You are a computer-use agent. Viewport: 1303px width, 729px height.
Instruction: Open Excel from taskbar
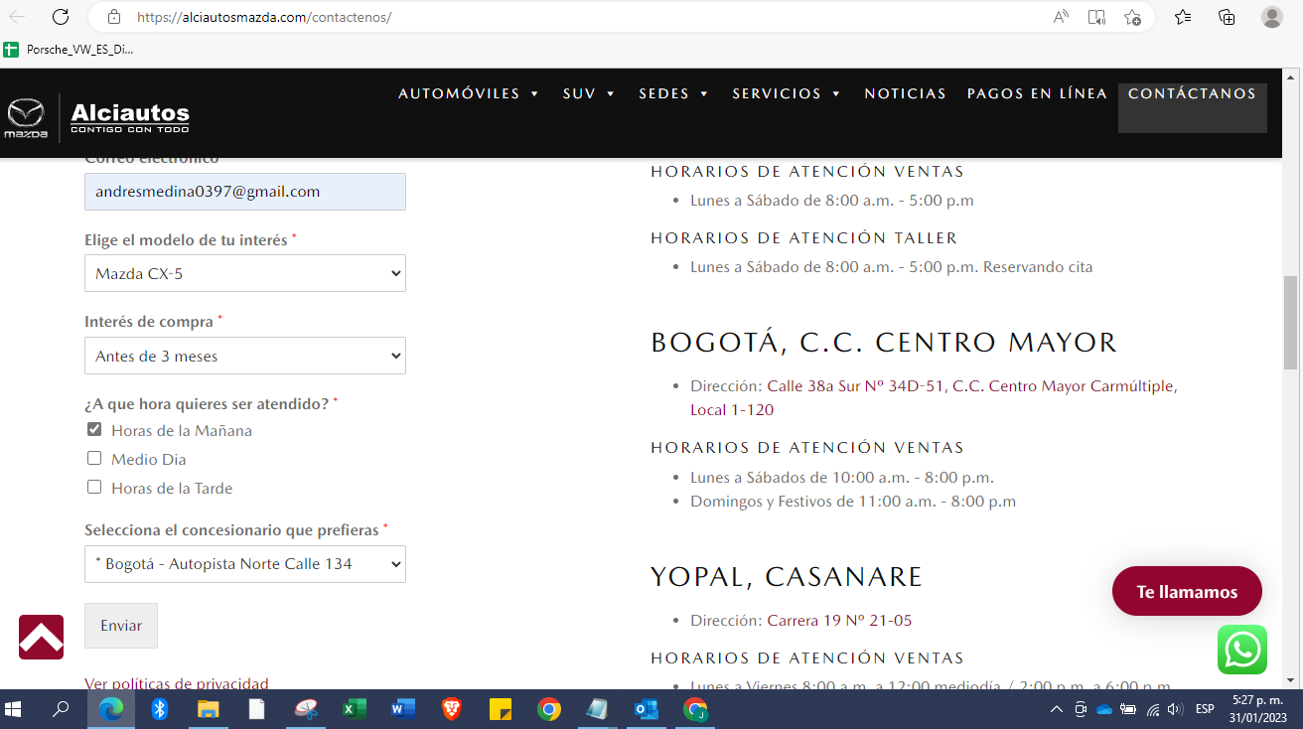[x=355, y=709]
